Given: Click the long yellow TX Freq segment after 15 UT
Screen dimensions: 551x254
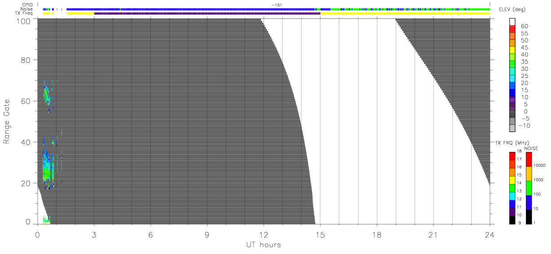Looking at the screenshot, I should click(x=405, y=13).
